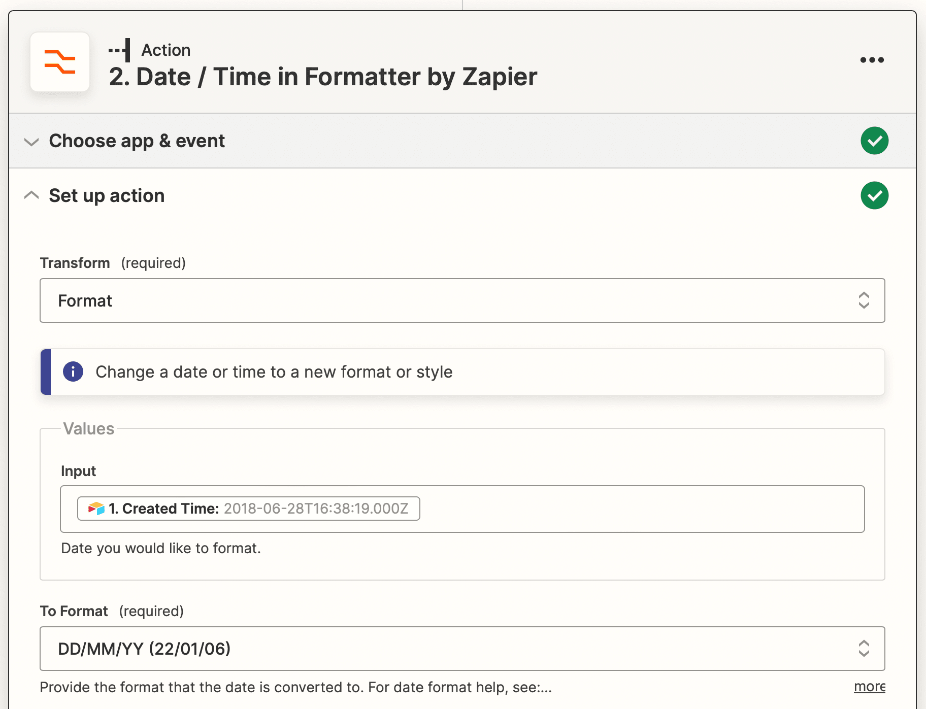The height and width of the screenshot is (709, 926).
Task: Click the up/down arrows of the To Format field
Action: 864,649
